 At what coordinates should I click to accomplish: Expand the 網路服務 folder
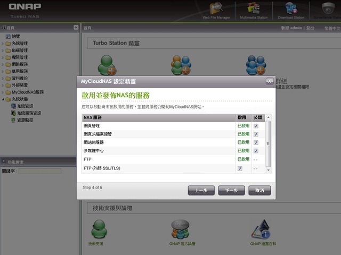click(x=3, y=64)
